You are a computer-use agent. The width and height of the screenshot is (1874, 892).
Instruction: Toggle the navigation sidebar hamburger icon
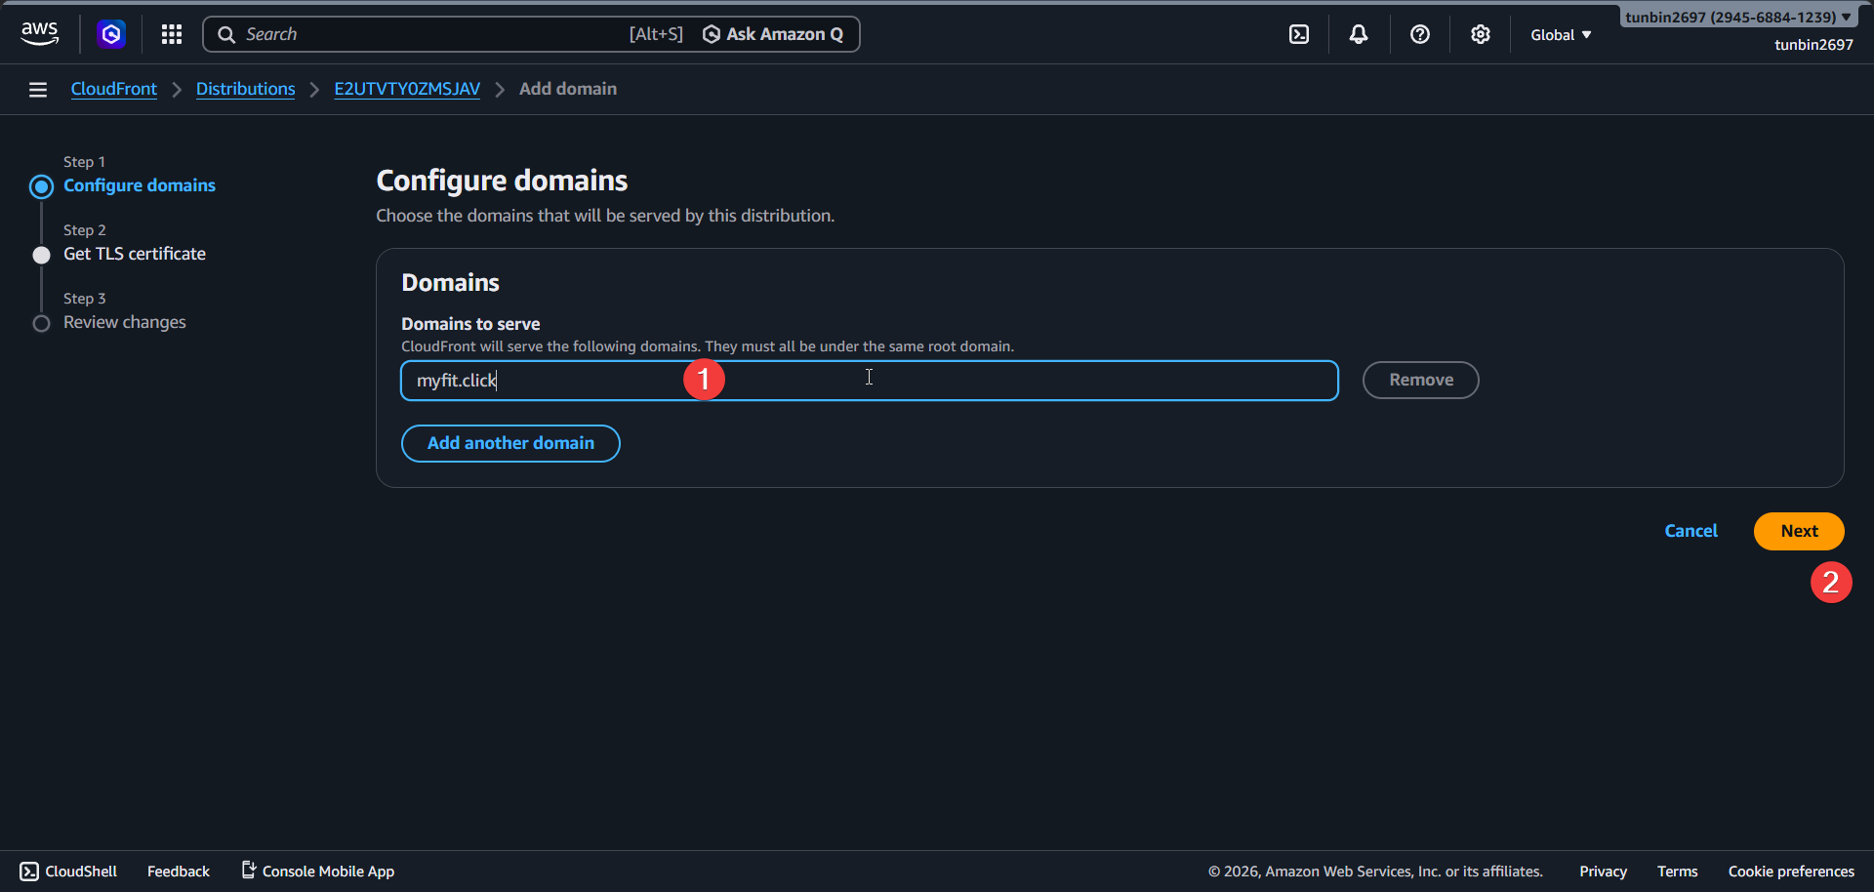[x=37, y=89]
